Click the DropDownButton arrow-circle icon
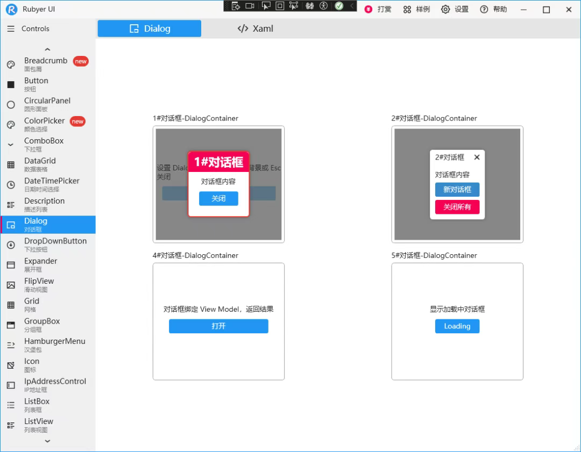 pyautogui.click(x=11, y=245)
